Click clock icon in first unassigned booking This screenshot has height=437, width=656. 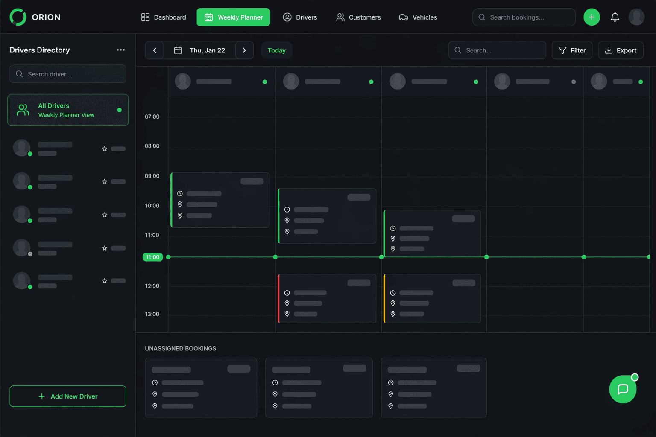(x=155, y=383)
